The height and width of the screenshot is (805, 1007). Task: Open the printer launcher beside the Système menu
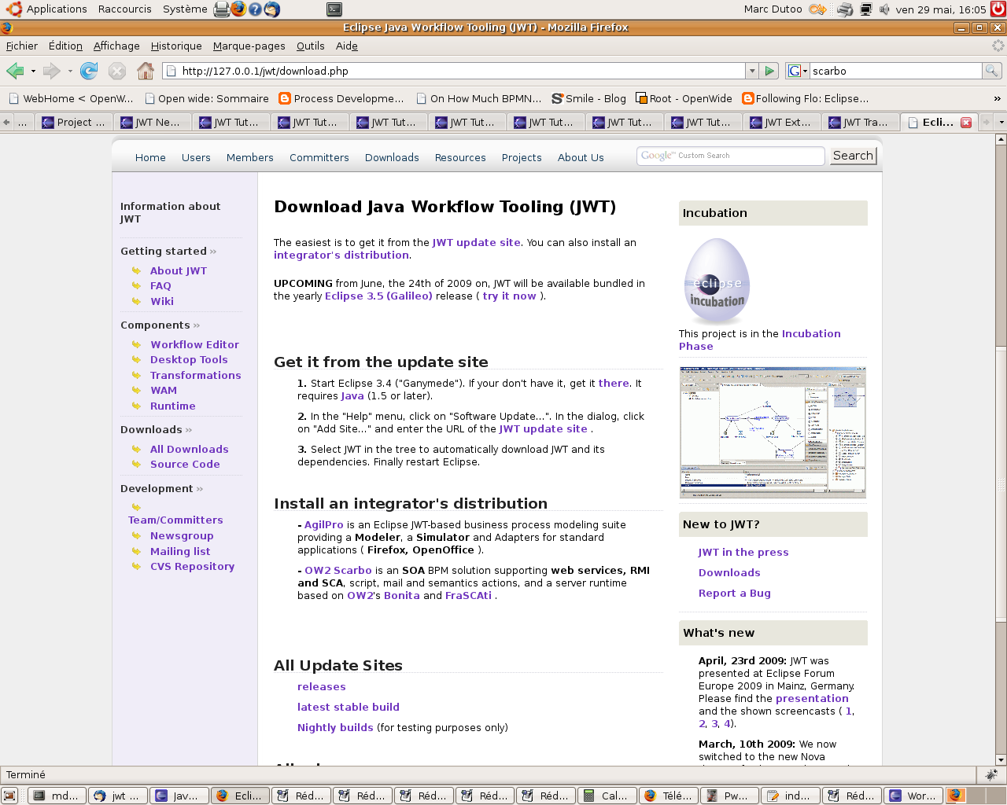(221, 9)
